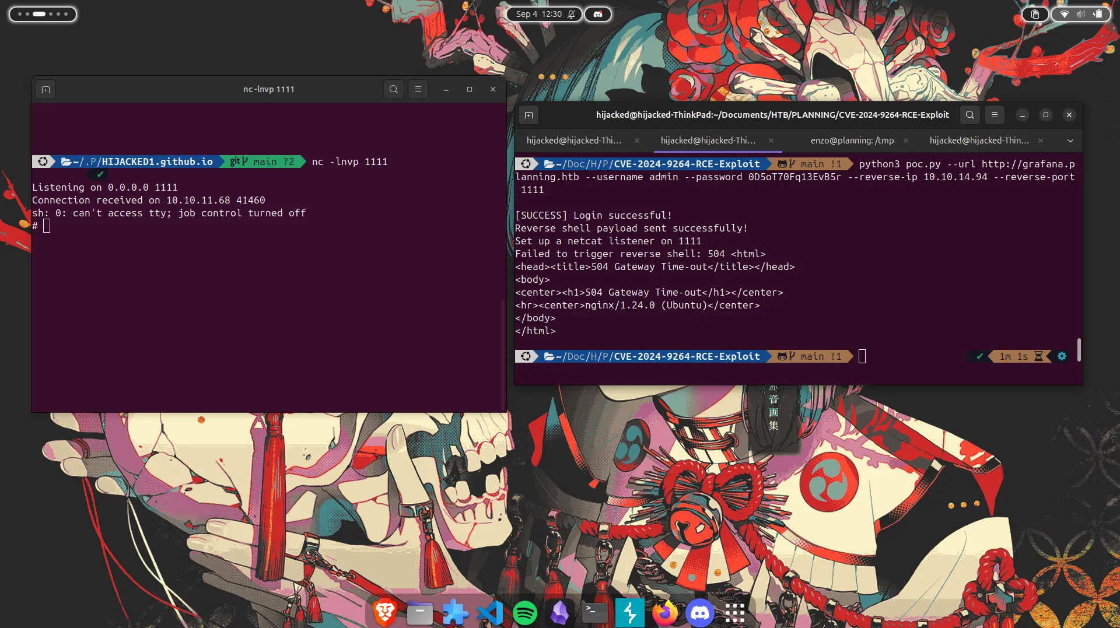This screenshot has width=1120, height=628.
Task: Switch to the enzo@planning:/tmp terminal tab
Action: click(x=852, y=141)
